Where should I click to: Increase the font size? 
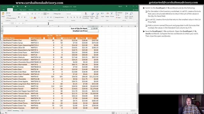point(32,14)
